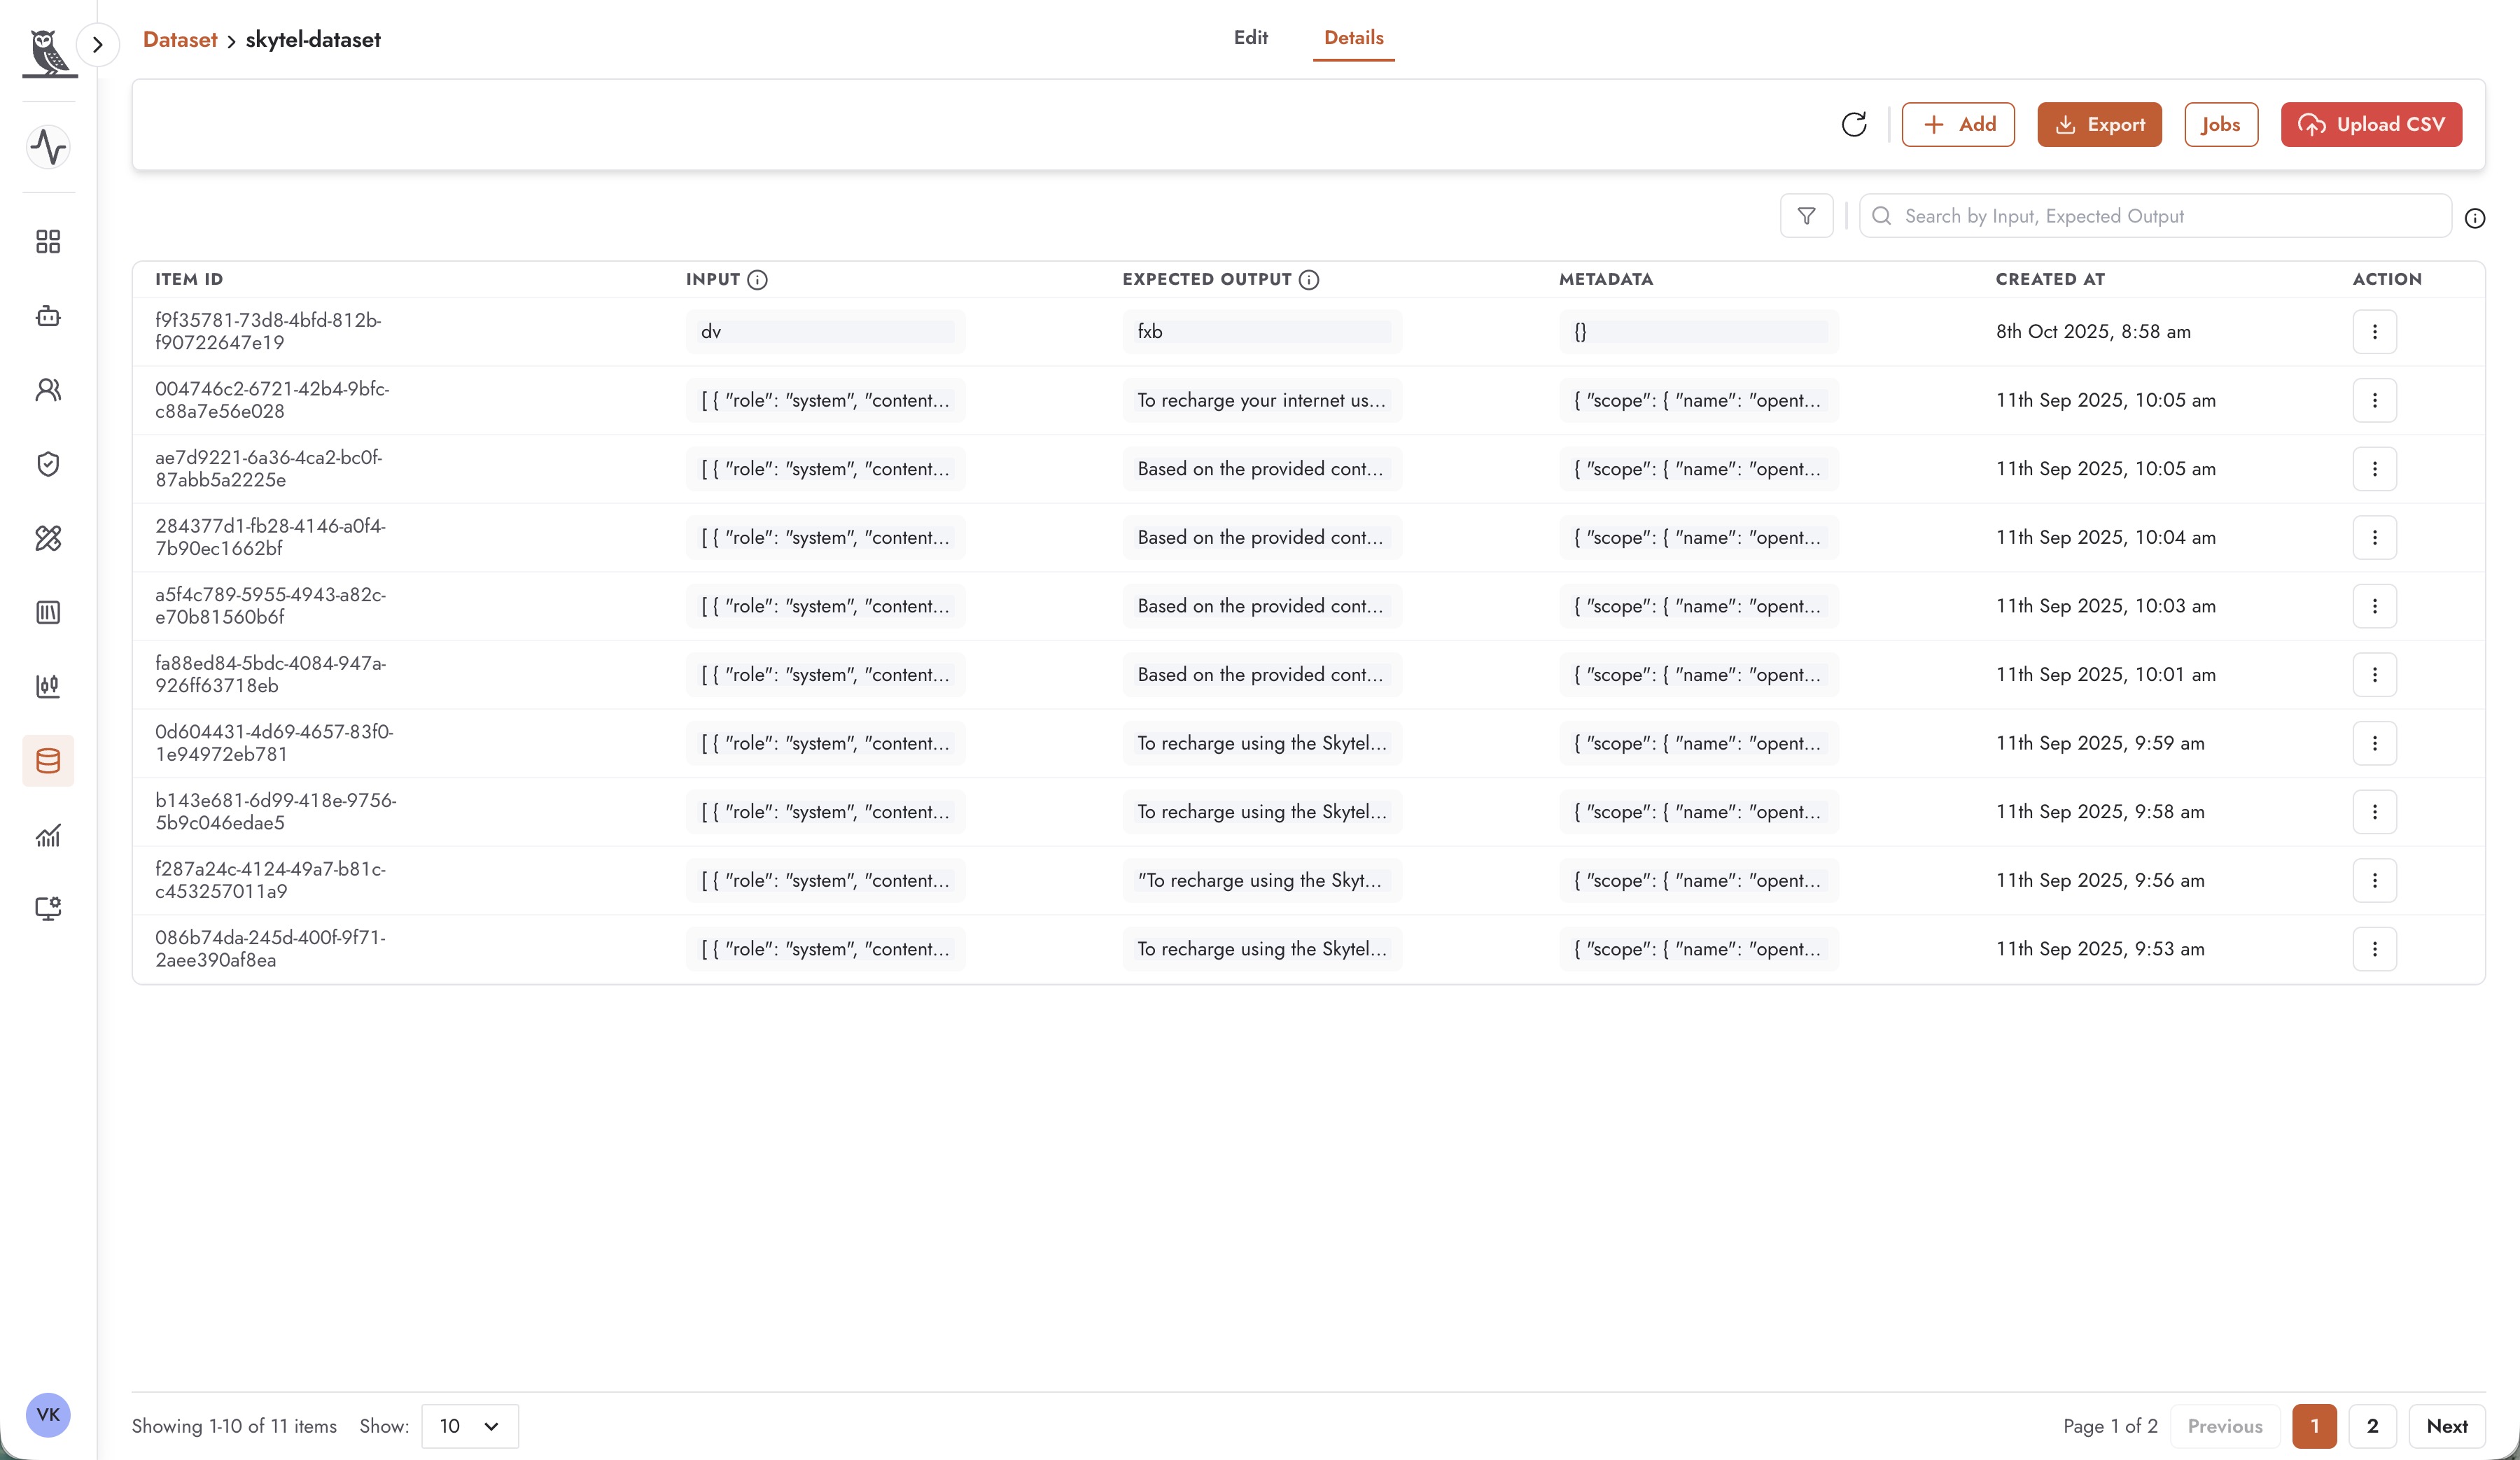Open the action menu for the first dataset item
2520x1460 pixels.
(x=2375, y=332)
